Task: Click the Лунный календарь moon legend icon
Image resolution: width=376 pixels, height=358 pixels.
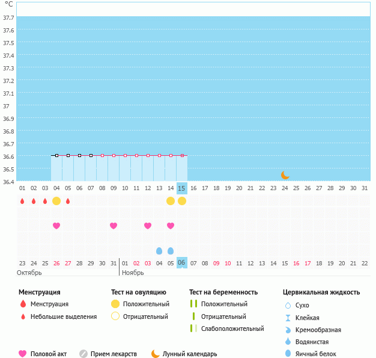Action: (156, 354)
